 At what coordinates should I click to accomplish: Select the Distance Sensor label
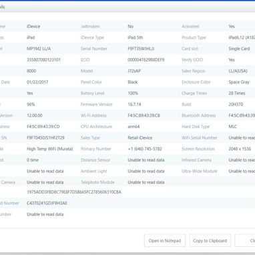click(x=95, y=160)
